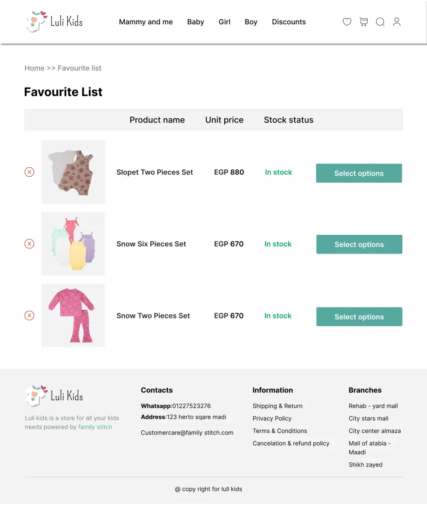Image resolution: width=427 pixels, height=505 pixels.
Task: Remove Snow Two Pieces Set from favourites
Action: point(29,315)
